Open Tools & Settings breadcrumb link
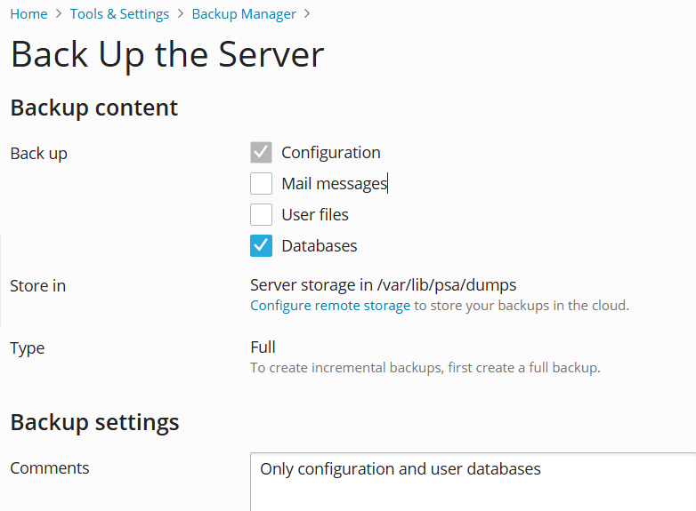 (x=119, y=14)
